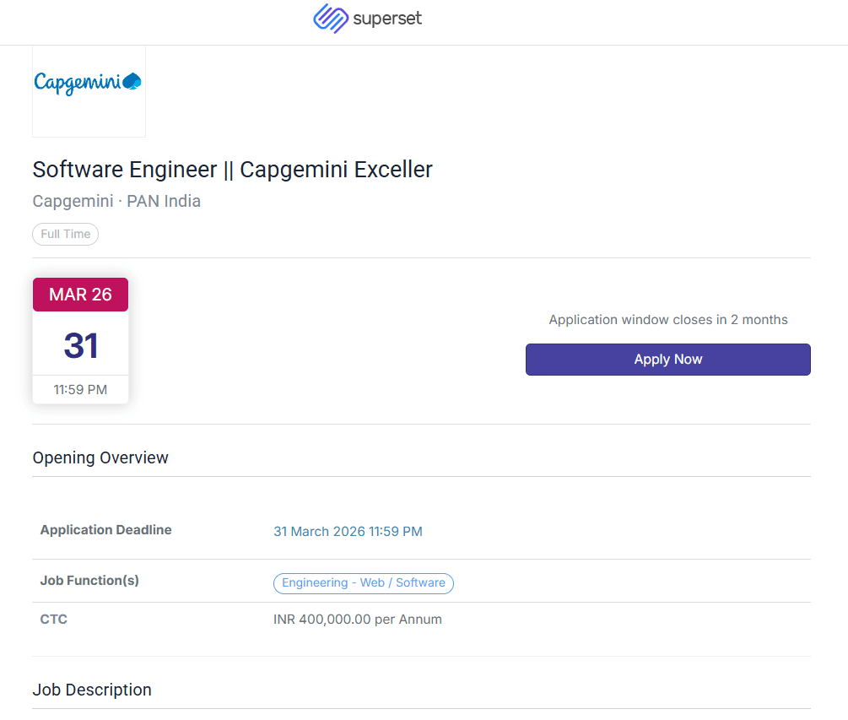Click the Job Function(s) label
848x720 pixels.
[89, 581]
